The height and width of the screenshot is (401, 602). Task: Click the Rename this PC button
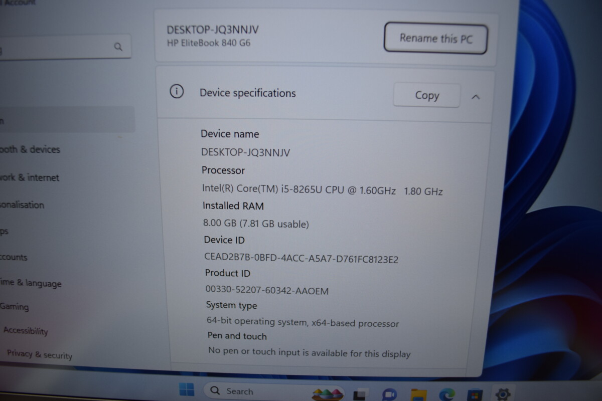click(435, 38)
